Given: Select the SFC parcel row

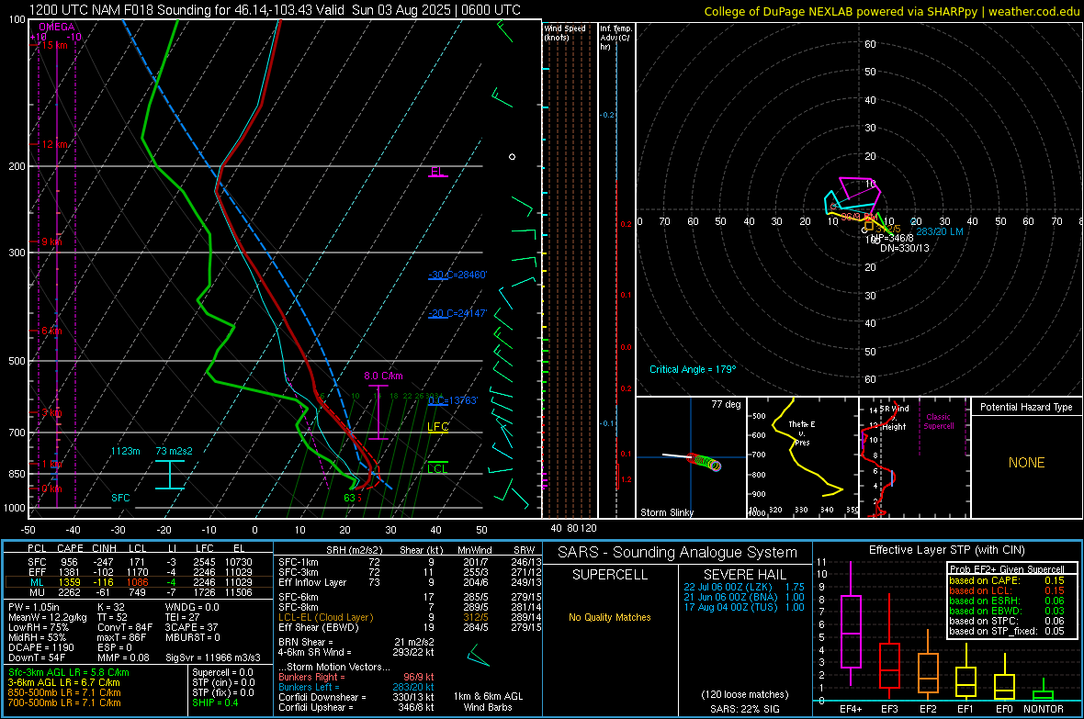Looking at the screenshot, I should click(x=139, y=562).
